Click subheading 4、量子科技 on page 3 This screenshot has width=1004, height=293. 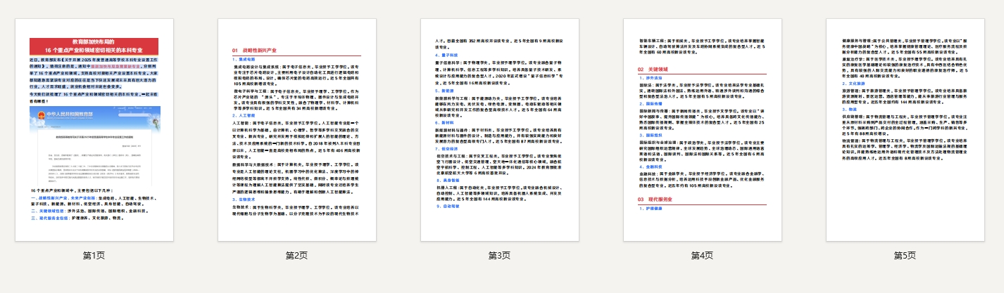pyautogui.click(x=447, y=54)
